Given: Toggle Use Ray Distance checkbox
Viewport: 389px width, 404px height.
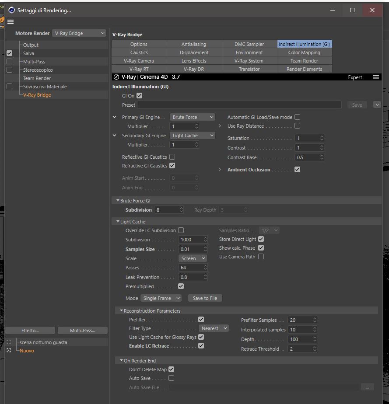Looking at the screenshot, I should point(297,126).
